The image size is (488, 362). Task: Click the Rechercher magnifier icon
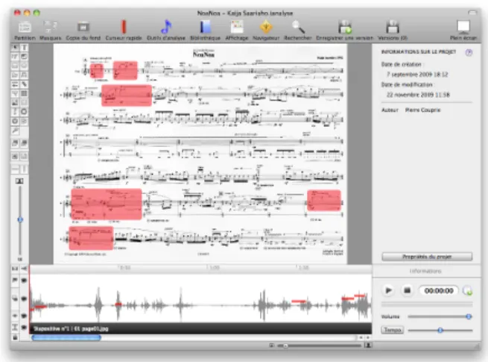[298, 27]
